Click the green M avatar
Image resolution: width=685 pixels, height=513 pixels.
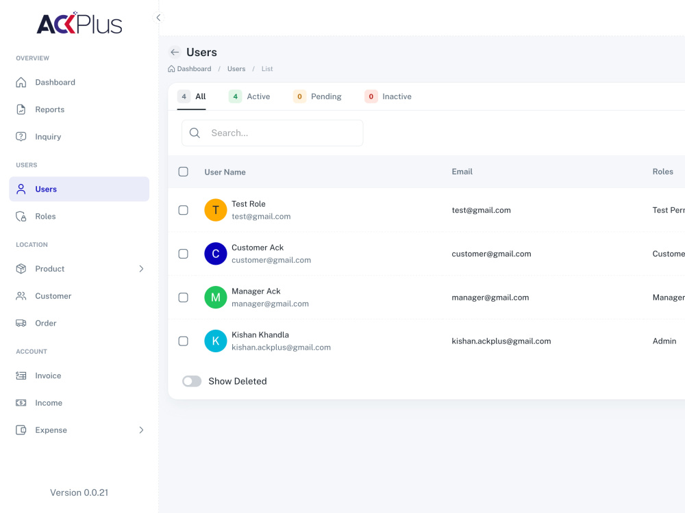point(215,297)
